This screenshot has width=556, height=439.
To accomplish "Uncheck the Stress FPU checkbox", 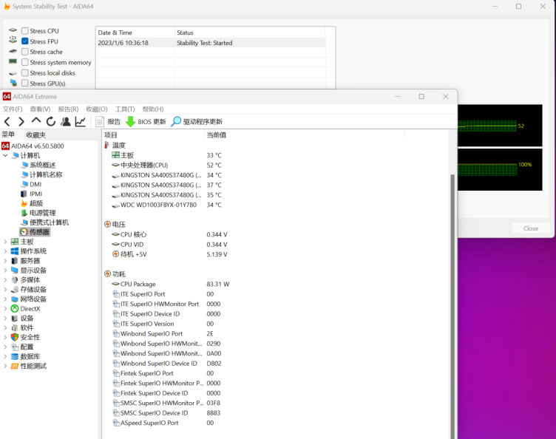I will (x=25, y=41).
